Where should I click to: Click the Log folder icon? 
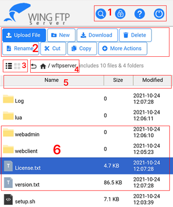coord(8,99)
